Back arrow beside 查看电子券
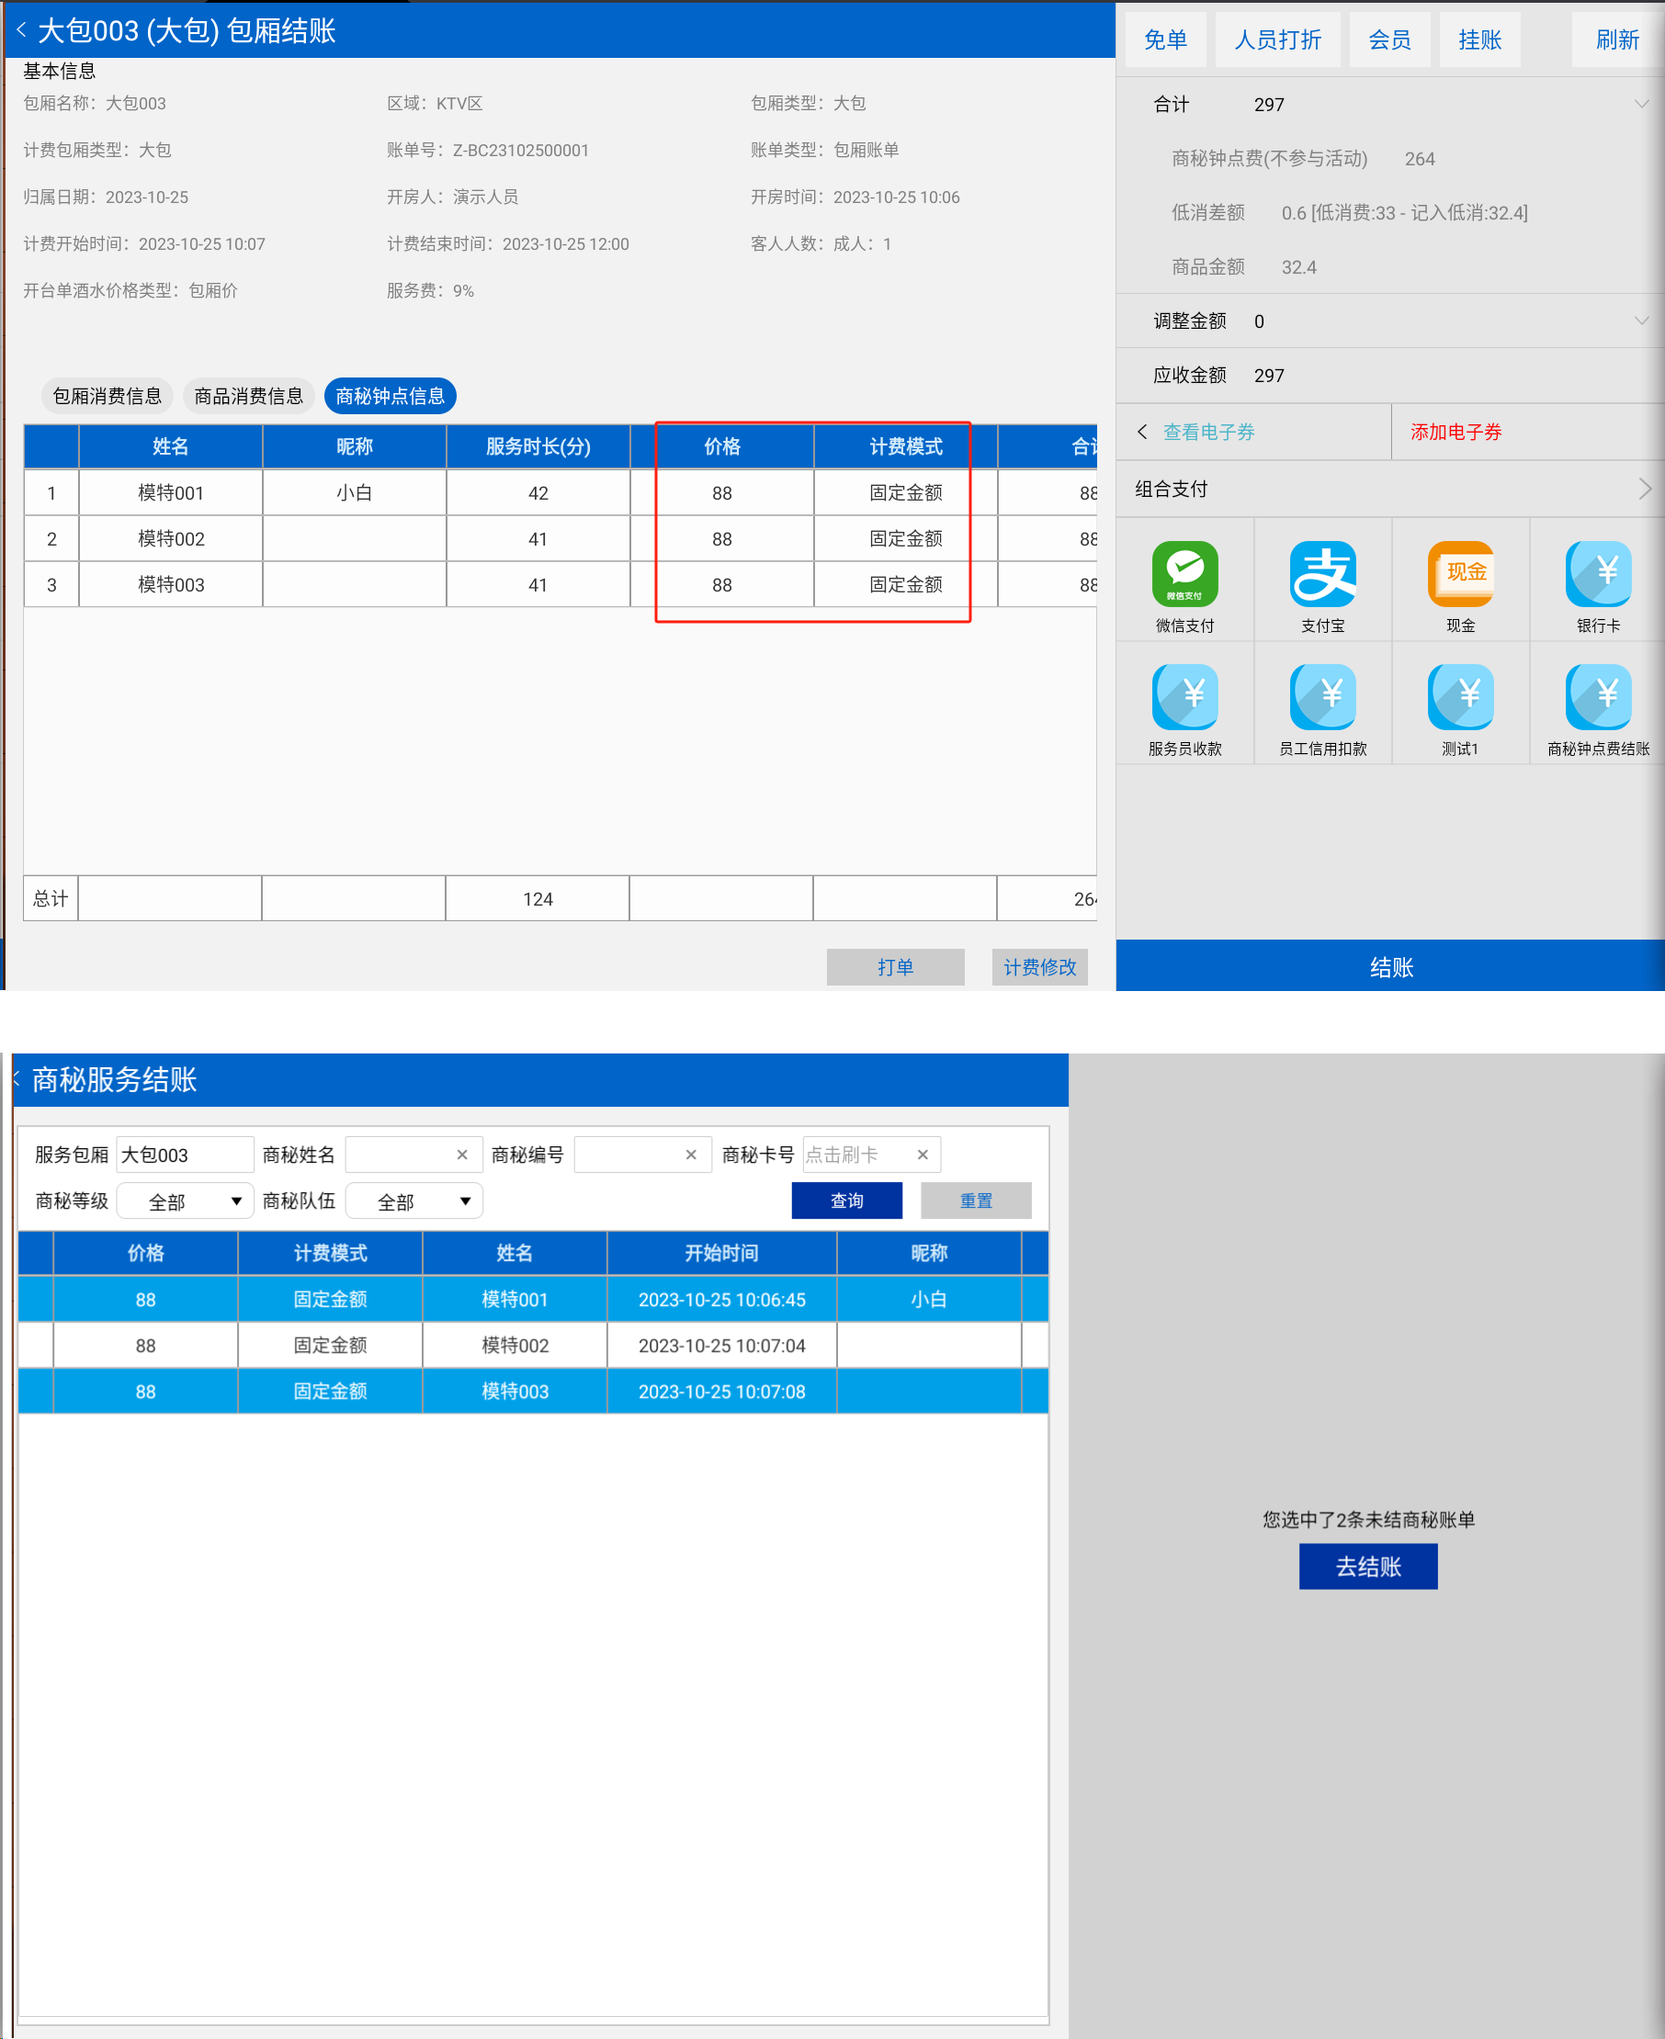The image size is (1665, 2039). (x=1142, y=432)
